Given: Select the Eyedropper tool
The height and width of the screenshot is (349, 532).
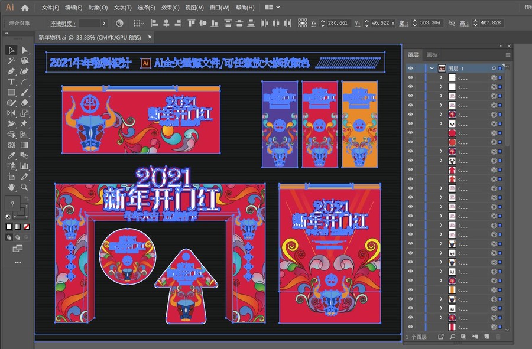Looking at the screenshot, I should pos(11,155).
